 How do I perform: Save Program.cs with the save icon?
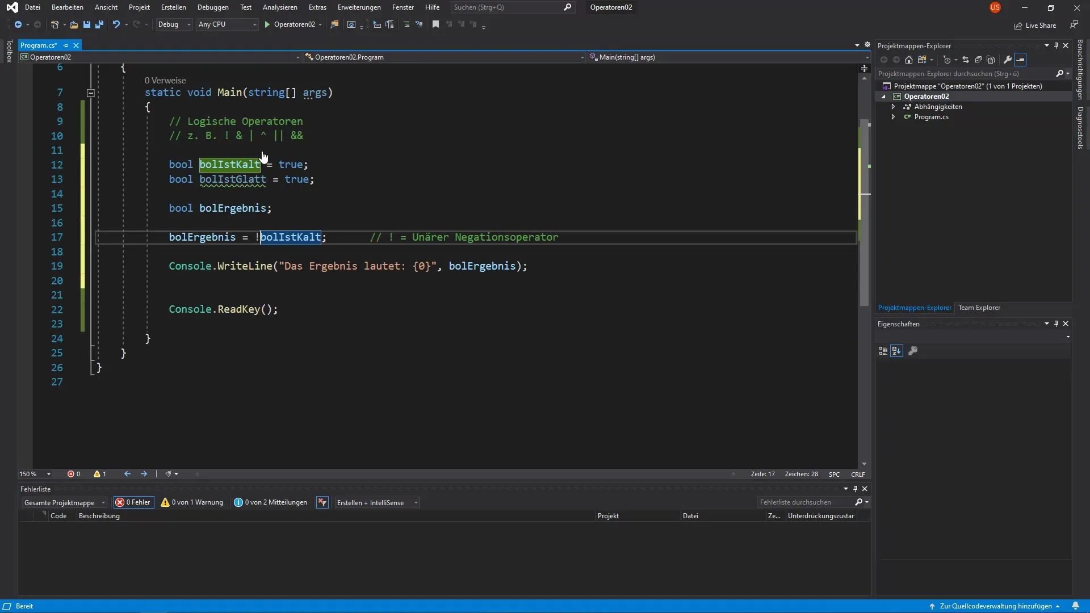point(87,24)
